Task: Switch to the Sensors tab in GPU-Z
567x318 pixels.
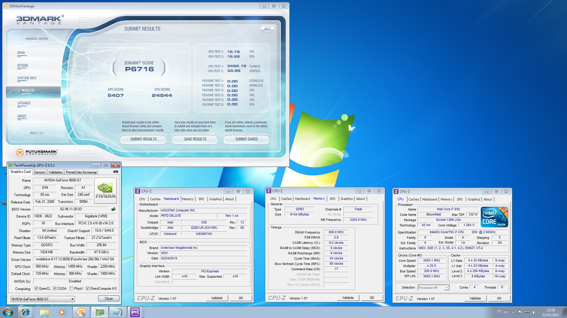Action: point(40,172)
